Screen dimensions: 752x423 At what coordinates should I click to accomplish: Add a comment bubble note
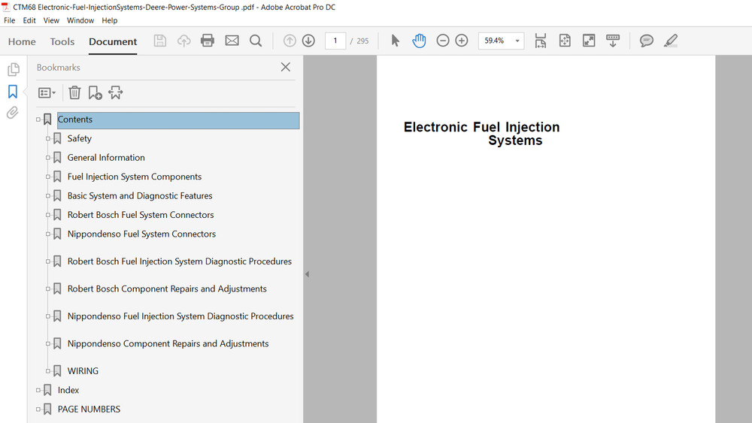(x=646, y=41)
